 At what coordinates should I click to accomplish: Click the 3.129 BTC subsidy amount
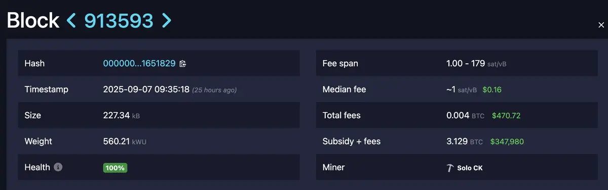click(x=465, y=141)
